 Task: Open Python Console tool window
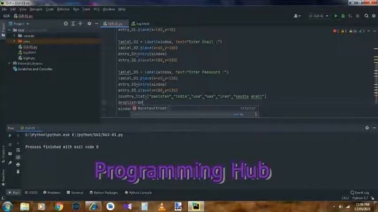138,193
